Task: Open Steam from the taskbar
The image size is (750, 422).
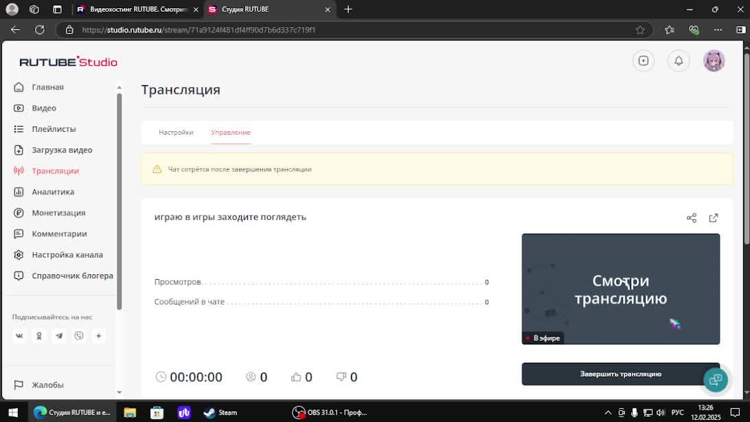Action: [220, 412]
